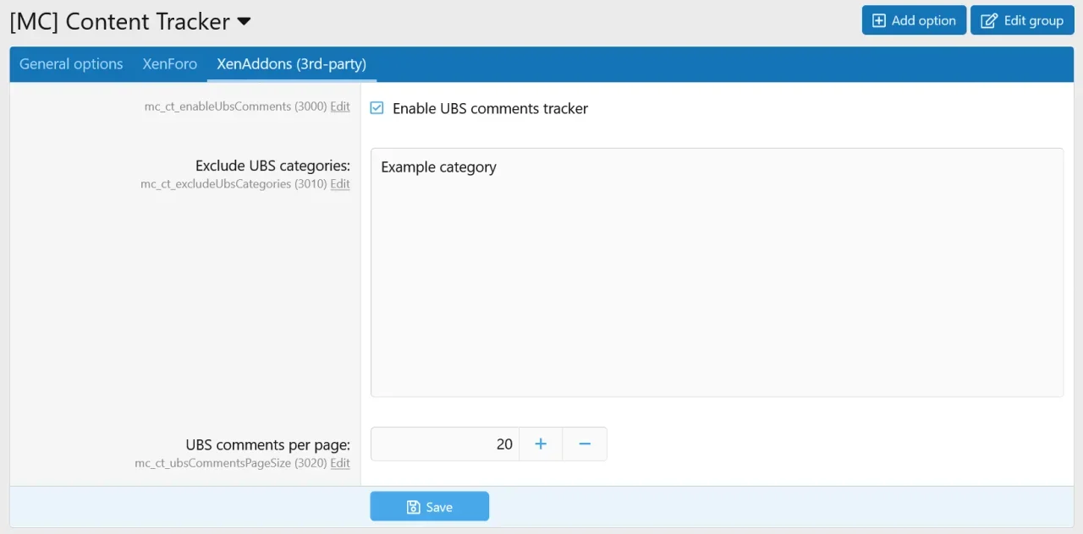Image resolution: width=1083 pixels, height=534 pixels.
Task: Expand the dropdown arrow beside Content Tracker title
Action: pyautogui.click(x=244, y=21)
